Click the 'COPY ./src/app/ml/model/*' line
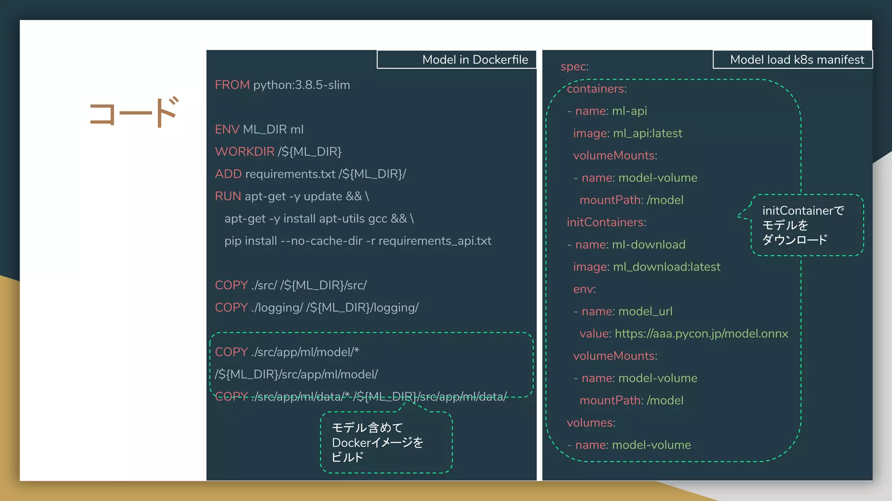 pyautogui.click(x=287, y=352)
